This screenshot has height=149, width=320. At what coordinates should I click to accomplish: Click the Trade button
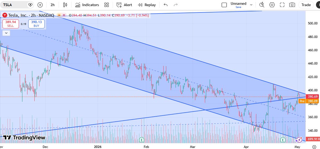(306, 5)
